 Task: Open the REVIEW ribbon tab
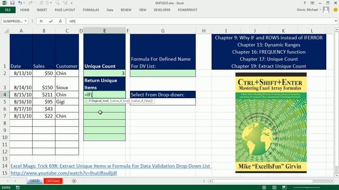(126, 10)
